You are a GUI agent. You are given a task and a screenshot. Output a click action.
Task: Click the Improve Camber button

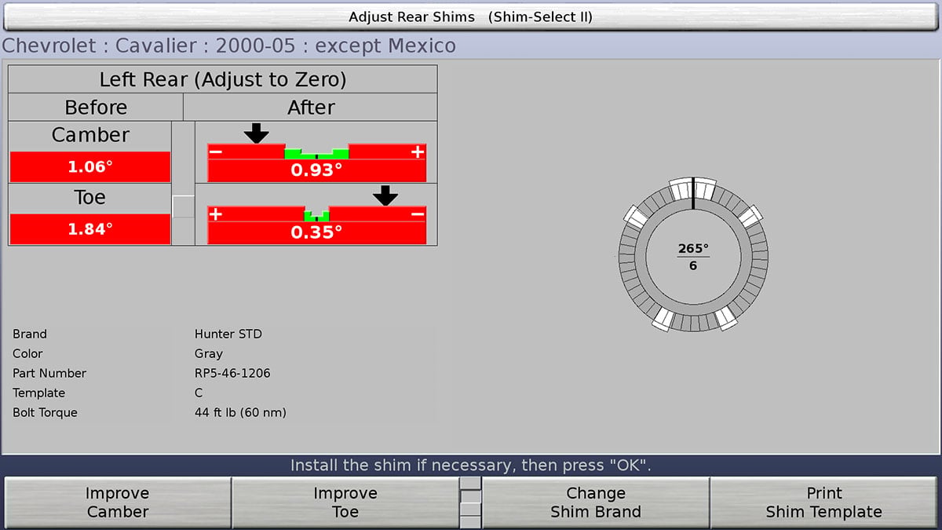click(117, 503)
